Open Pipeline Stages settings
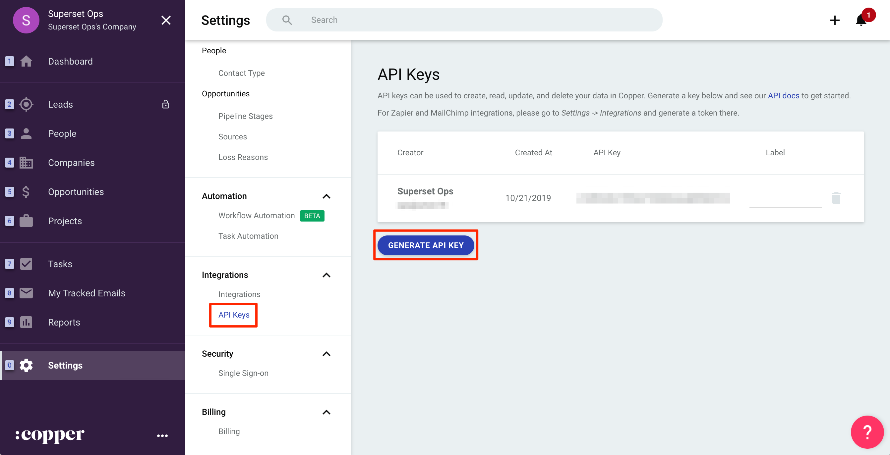890x455 pixels. (245, 116)
